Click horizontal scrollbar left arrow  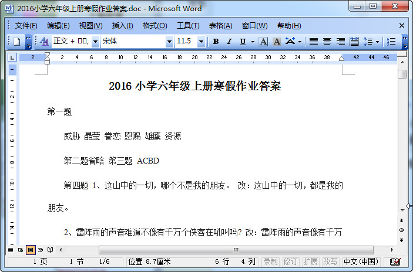click(x=61, y=250)
